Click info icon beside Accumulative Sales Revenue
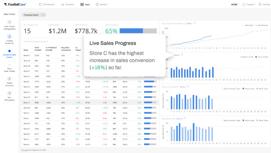Screen dimensions: 271x153 click(195, 23)
